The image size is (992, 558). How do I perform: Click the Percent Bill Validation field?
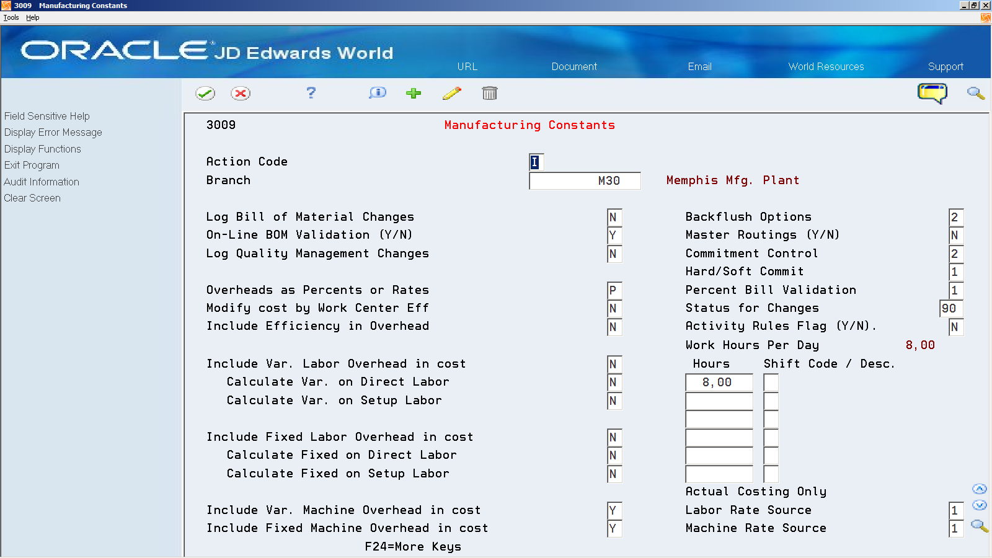click(x=956, y=290)
